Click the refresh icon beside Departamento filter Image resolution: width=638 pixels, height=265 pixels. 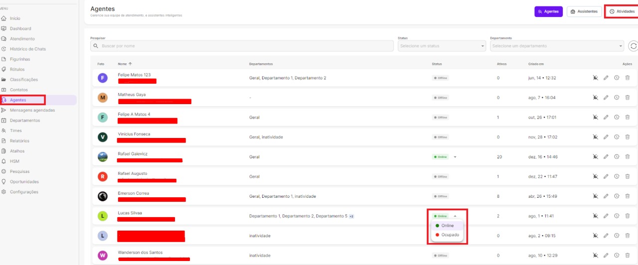[633, 46]
